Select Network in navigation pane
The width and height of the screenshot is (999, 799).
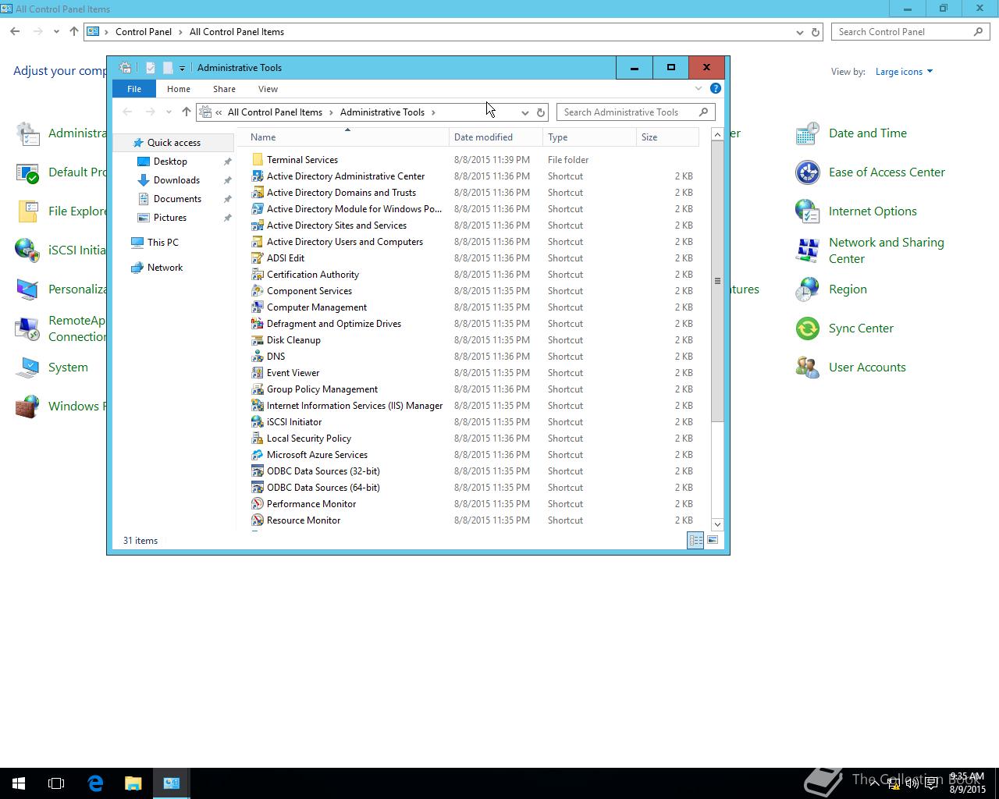(165, 268)
